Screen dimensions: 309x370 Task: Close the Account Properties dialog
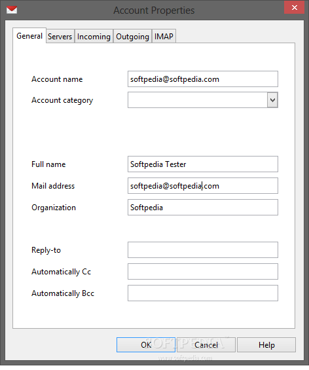294,8
